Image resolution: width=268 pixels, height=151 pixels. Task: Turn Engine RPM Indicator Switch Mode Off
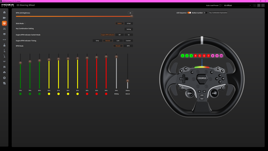click(119, 35)
